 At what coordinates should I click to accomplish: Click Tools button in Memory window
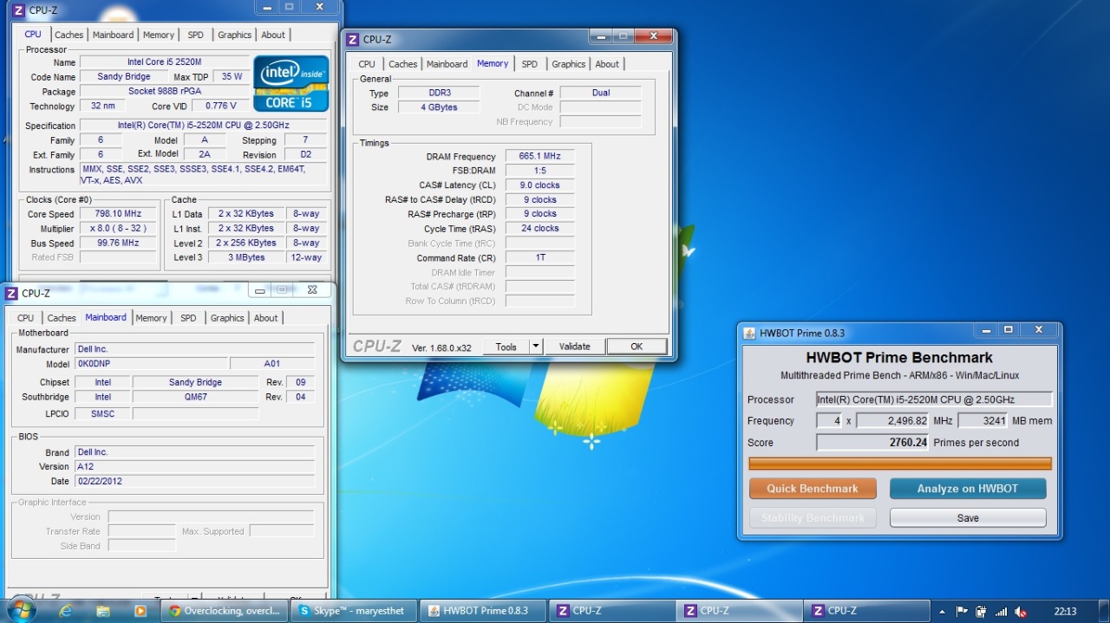coord(506,347)
